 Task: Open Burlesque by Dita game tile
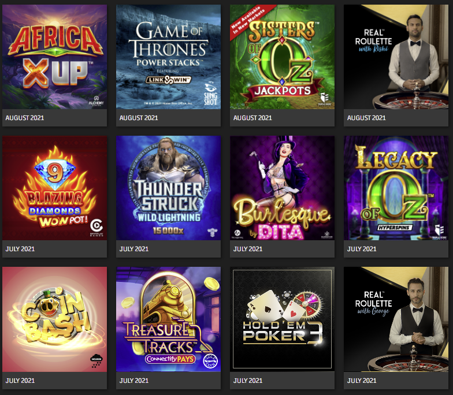(x=282, y=188)
